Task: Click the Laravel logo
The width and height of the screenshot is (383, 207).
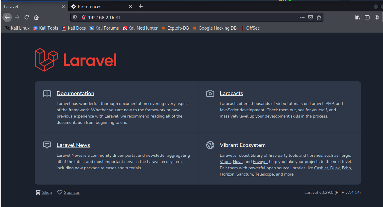Action: coord(75,60)
